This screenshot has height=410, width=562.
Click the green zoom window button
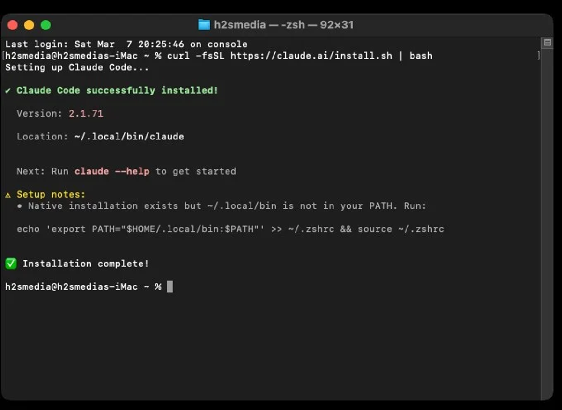45,25
